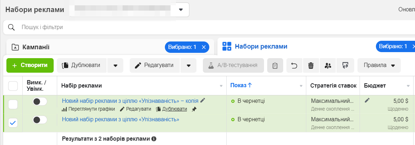Click the pin icon in copy row
Screen dimensions: 415x145
pyautogui.click(x=194, y=109)
